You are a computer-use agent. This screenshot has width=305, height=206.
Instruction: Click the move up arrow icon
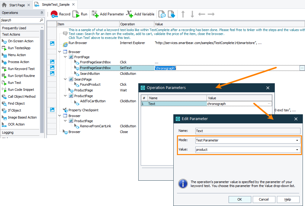click(x=183, y=14)
